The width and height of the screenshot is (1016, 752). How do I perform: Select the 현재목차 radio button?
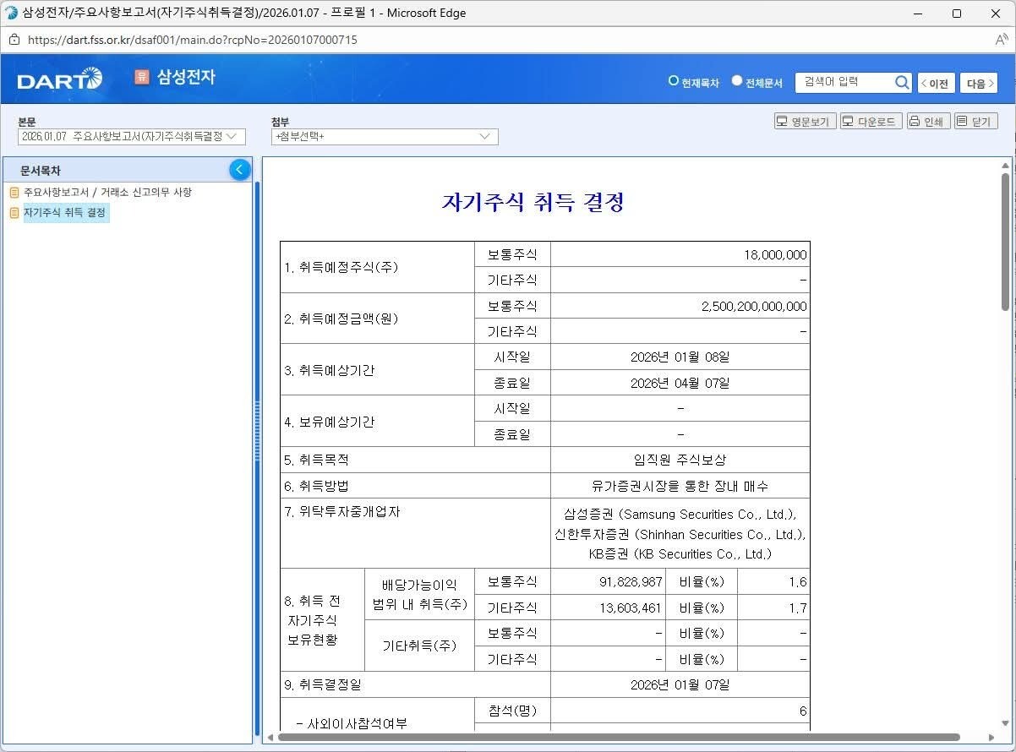click(674, 81)
